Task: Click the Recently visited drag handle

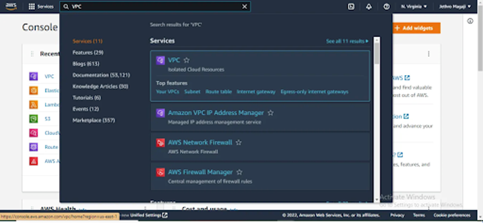Action: 32,54
